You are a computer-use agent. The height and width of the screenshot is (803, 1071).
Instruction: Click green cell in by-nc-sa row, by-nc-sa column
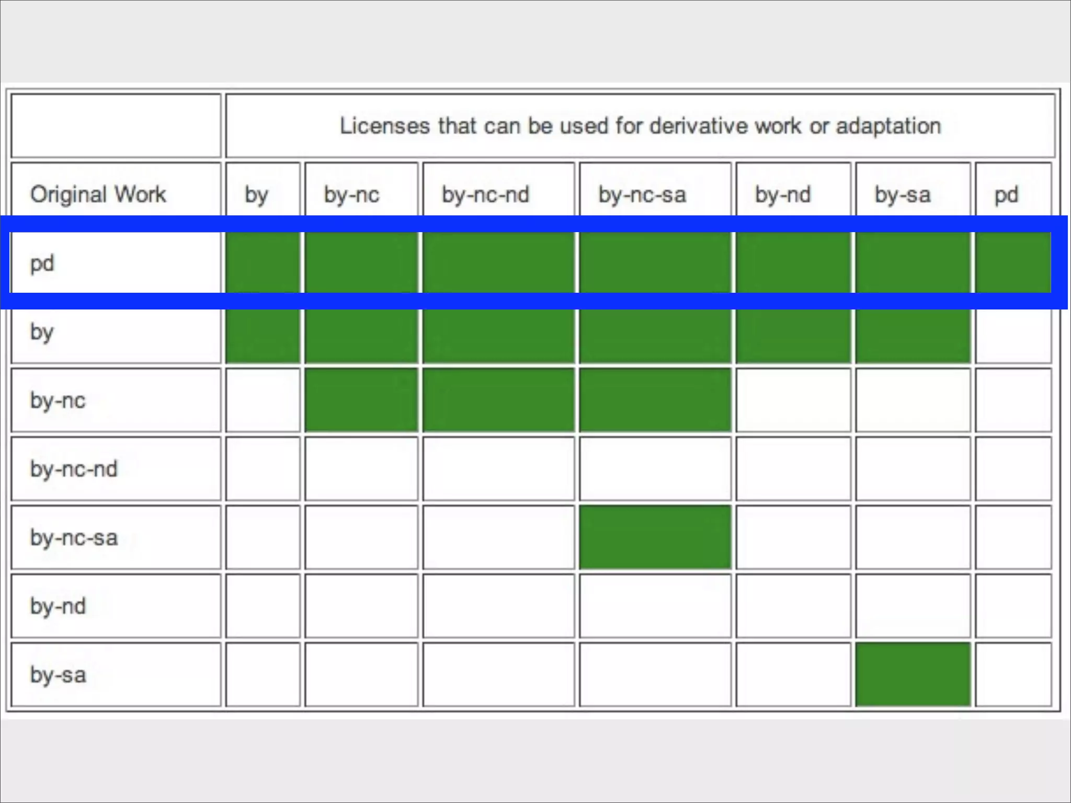click(655, 537)
